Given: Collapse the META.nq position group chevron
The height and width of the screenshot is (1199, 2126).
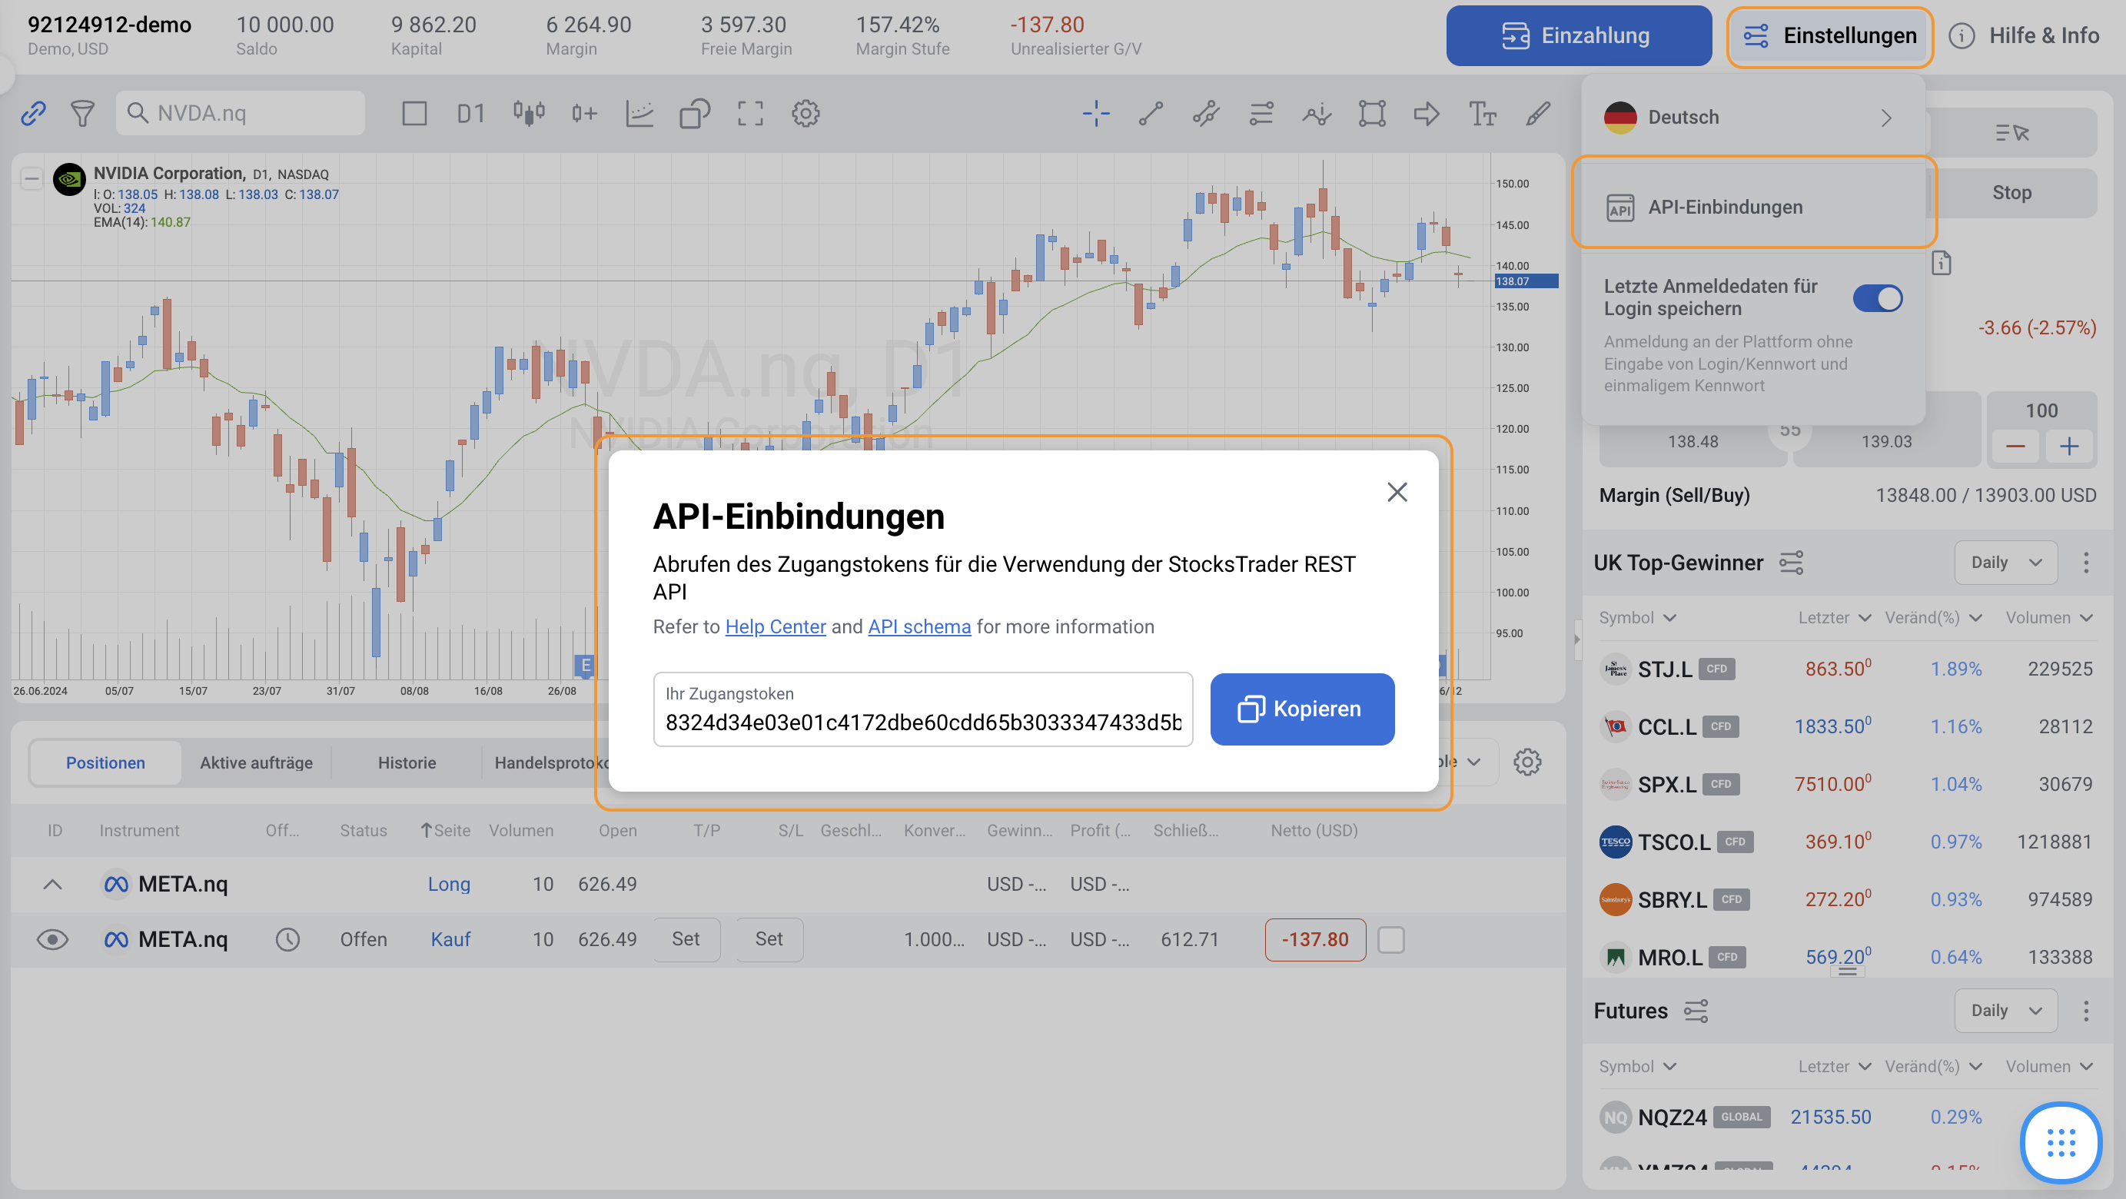Looking at the screenshot, I should click(x=52, y=885).
